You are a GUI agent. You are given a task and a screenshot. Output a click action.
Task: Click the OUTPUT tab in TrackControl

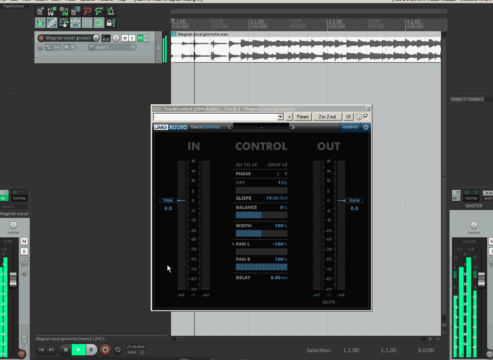350,127
